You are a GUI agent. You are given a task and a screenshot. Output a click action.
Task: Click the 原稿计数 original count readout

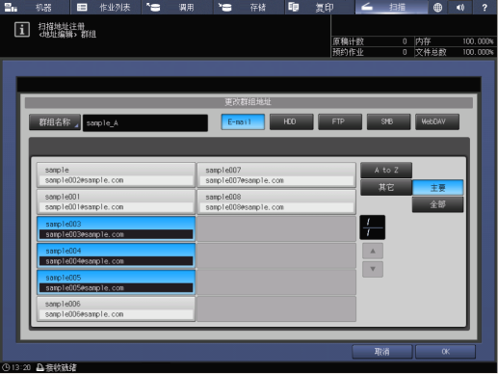(x=372, y=41)
